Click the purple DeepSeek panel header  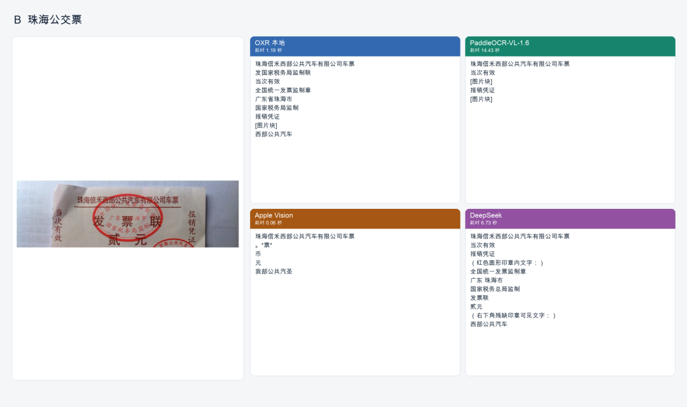[x=570, y=218]
